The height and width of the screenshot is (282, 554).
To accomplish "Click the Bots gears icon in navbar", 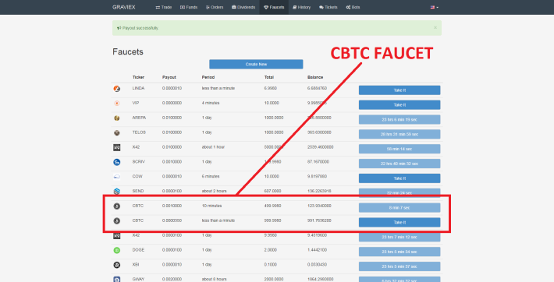I will [348, 7].
